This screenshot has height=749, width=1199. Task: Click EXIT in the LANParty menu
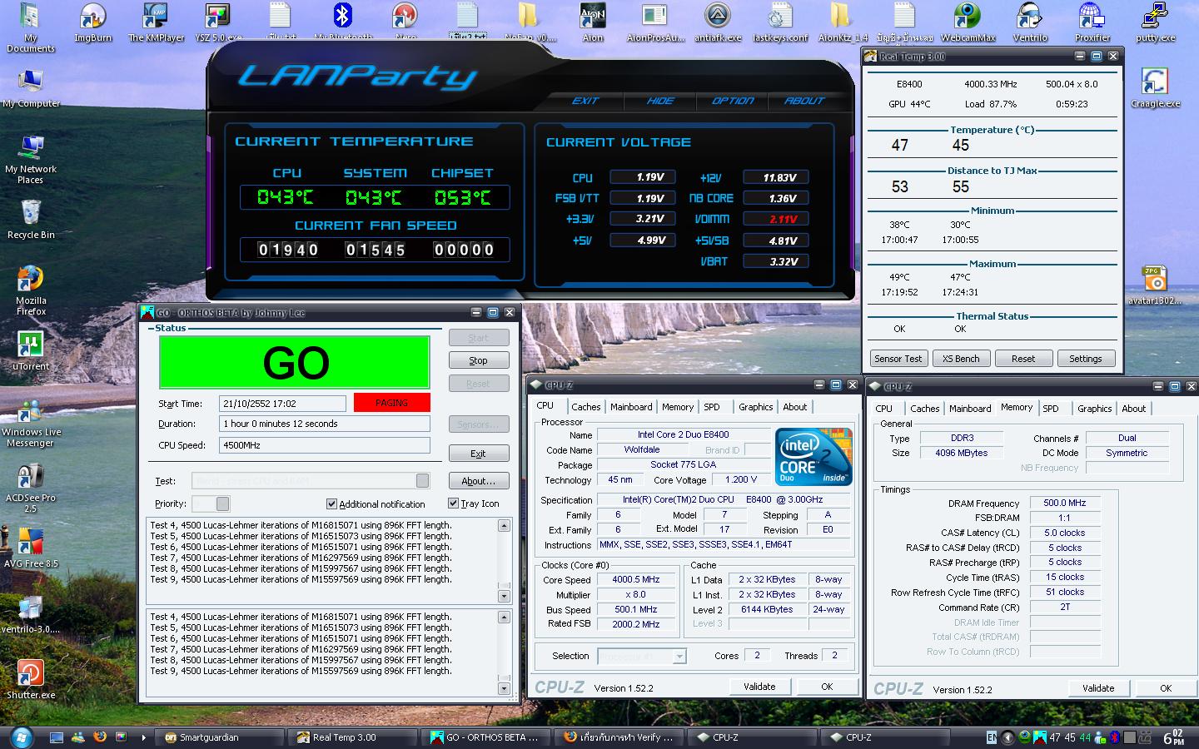click(585, 101)
